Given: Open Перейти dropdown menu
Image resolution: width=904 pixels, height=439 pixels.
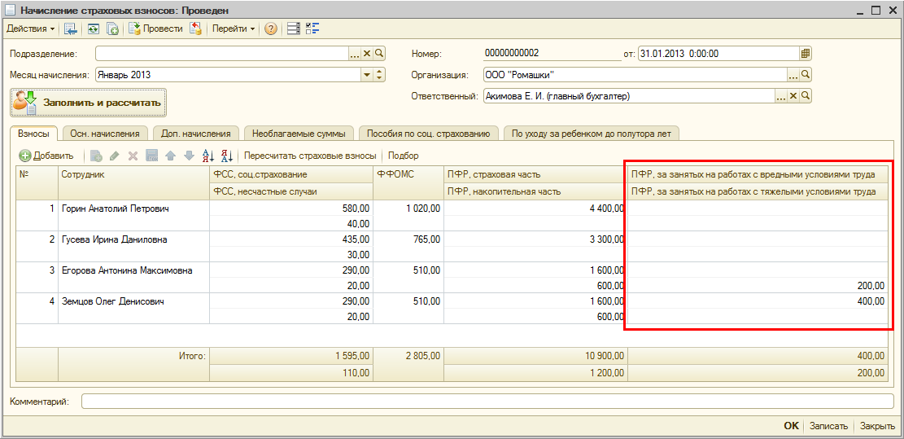Looking at the screenshot, I should pos(234,29).
